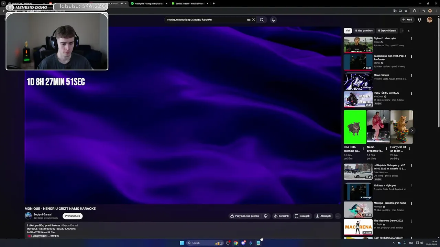This screenshot has width=440, height=247.
Task: Click the Atsisiųsti download button
Action: click(x=323, y=216)
